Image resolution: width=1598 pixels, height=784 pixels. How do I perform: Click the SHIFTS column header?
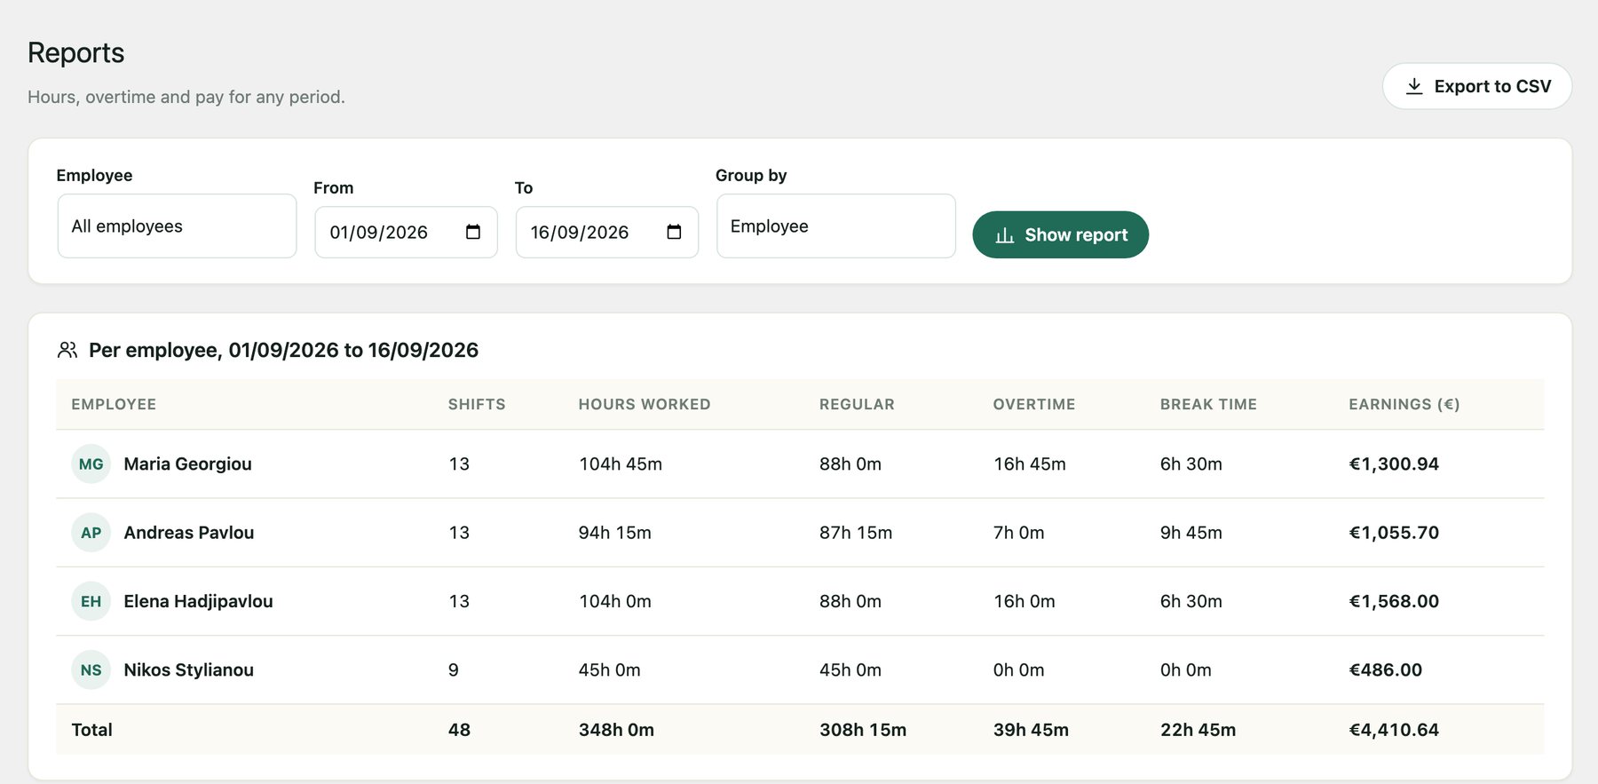click(477, 404)
